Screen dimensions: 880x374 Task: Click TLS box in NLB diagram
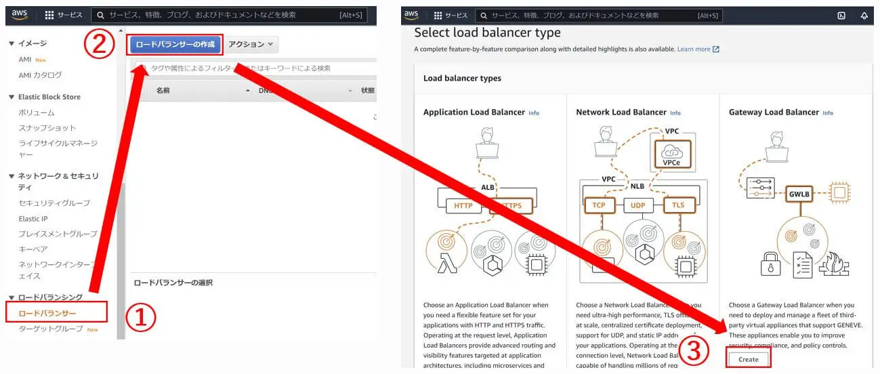click(x=679, y=205)
